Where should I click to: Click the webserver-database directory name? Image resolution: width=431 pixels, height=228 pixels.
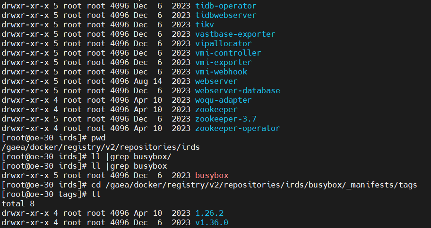tap(237, 91)
